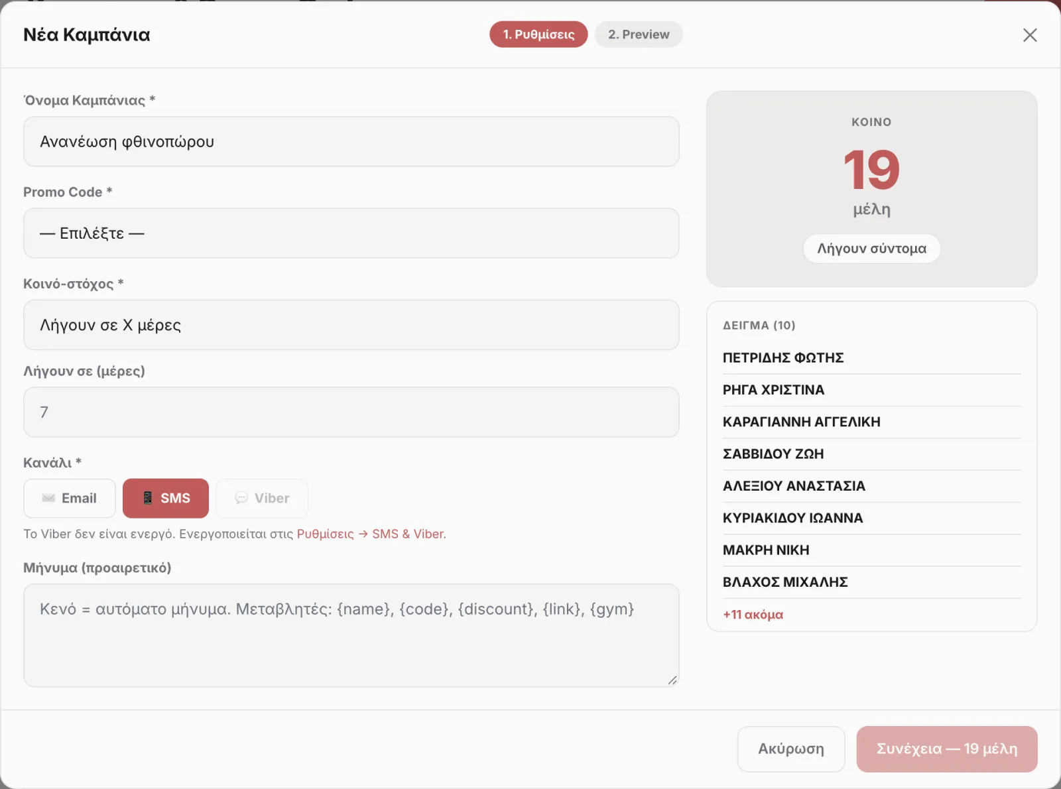Click the Ακύρωση button
Viewport: 1061px width, 789px height.
(791, 749)
